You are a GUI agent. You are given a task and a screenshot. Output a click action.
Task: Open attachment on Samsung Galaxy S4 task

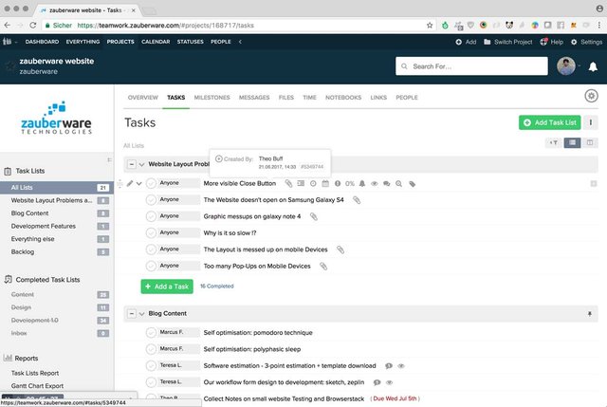coord(357,200)
